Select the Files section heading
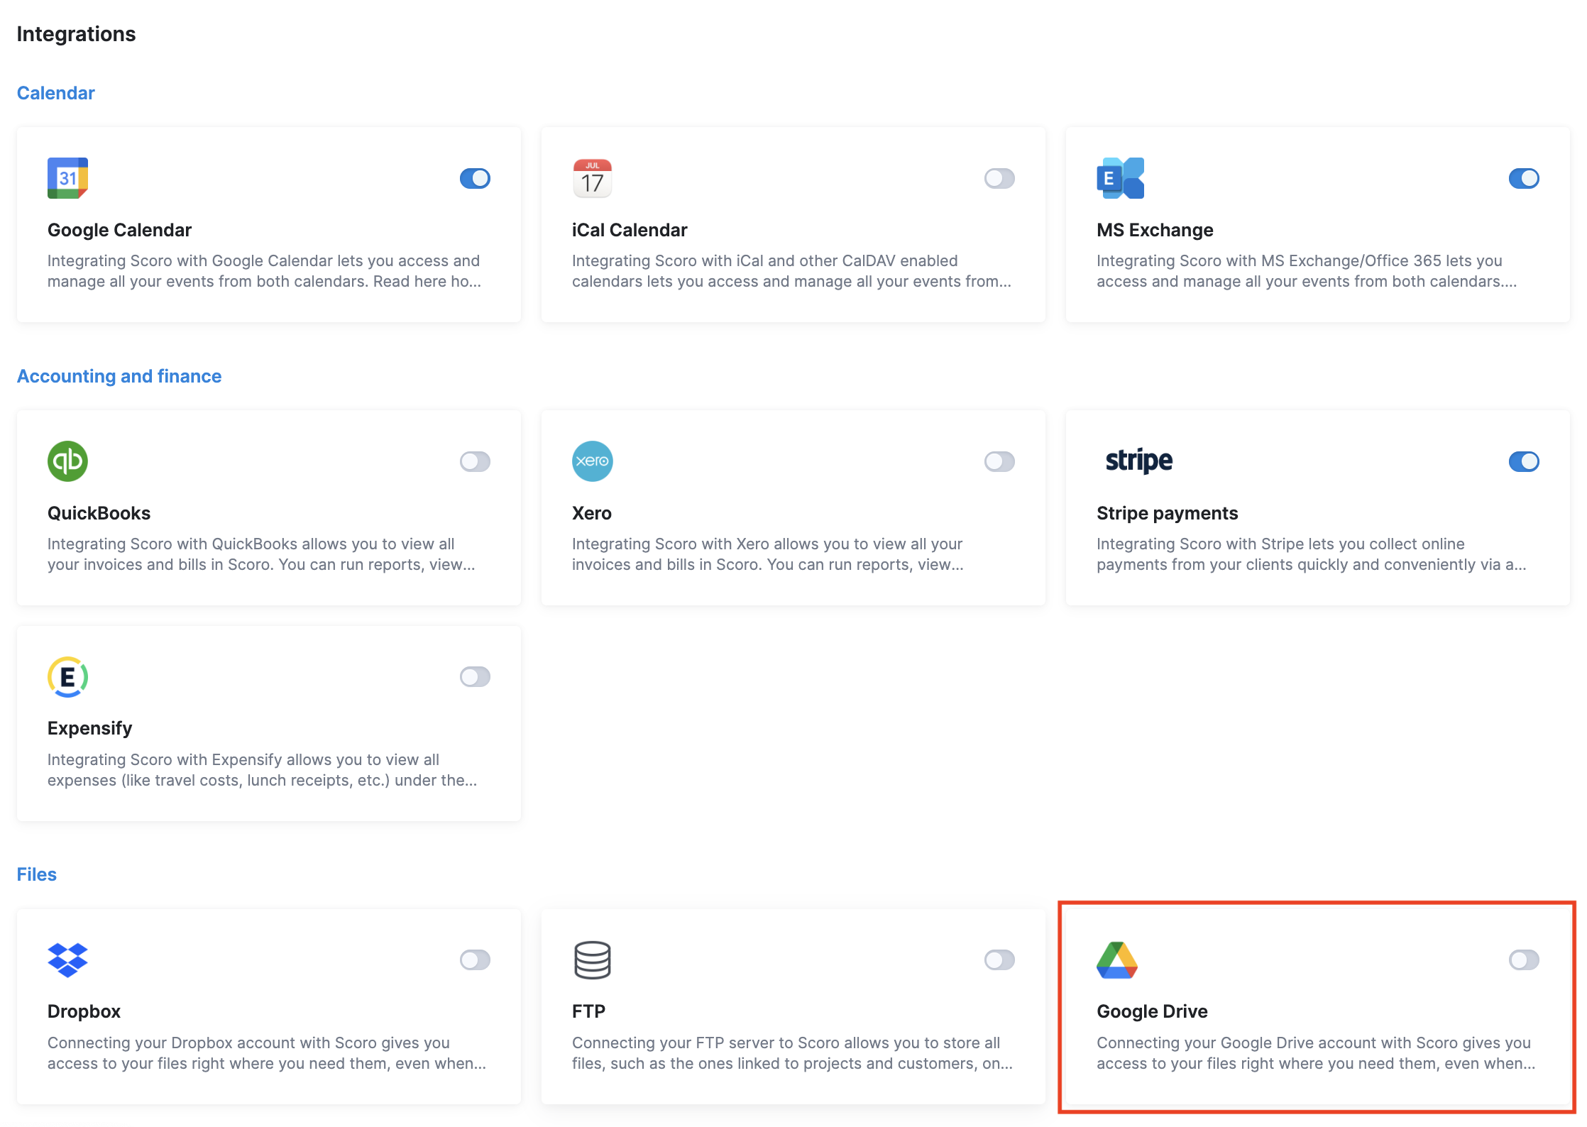1587x1127 pixels. coord(36,874)
